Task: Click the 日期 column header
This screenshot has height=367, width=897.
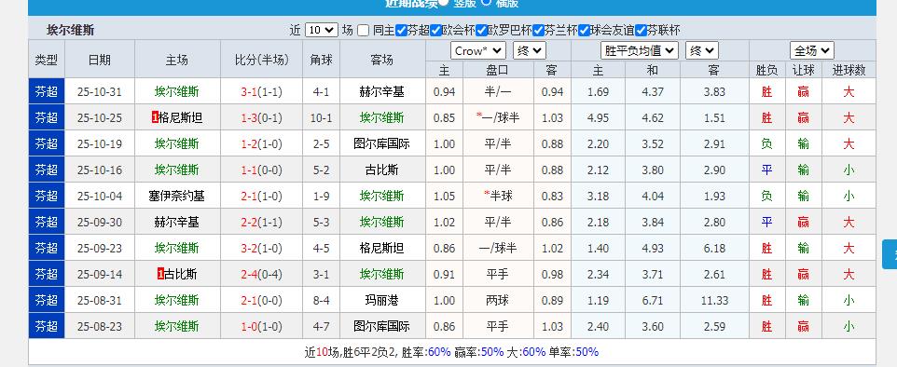Action: (x=100, y=60)
